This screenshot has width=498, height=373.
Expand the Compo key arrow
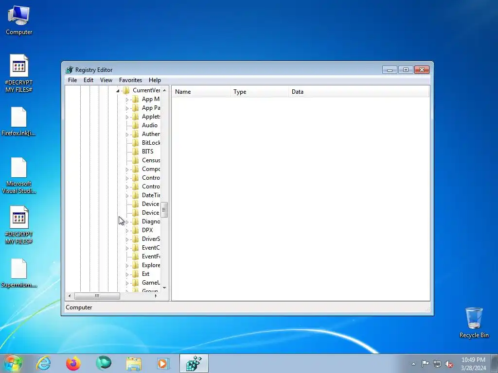127,170
